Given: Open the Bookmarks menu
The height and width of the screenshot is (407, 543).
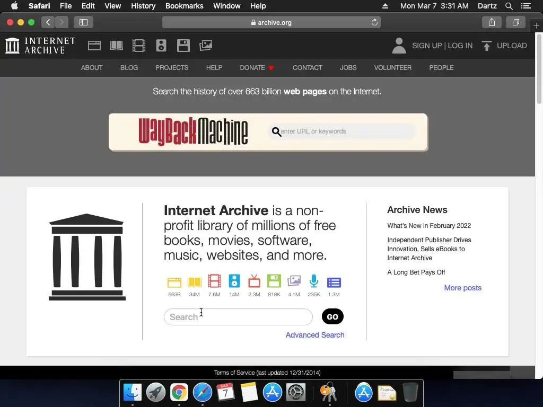Looking at the screenshot, I should [184, 6].
